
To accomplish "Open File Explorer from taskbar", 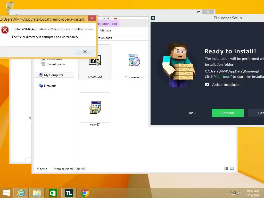I will pos(37,193).
